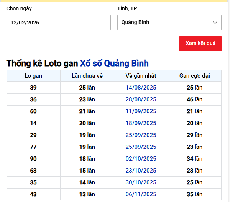230x202 pixels.
Task: Click the Gan cực đại column header
Action: [194, 76]
